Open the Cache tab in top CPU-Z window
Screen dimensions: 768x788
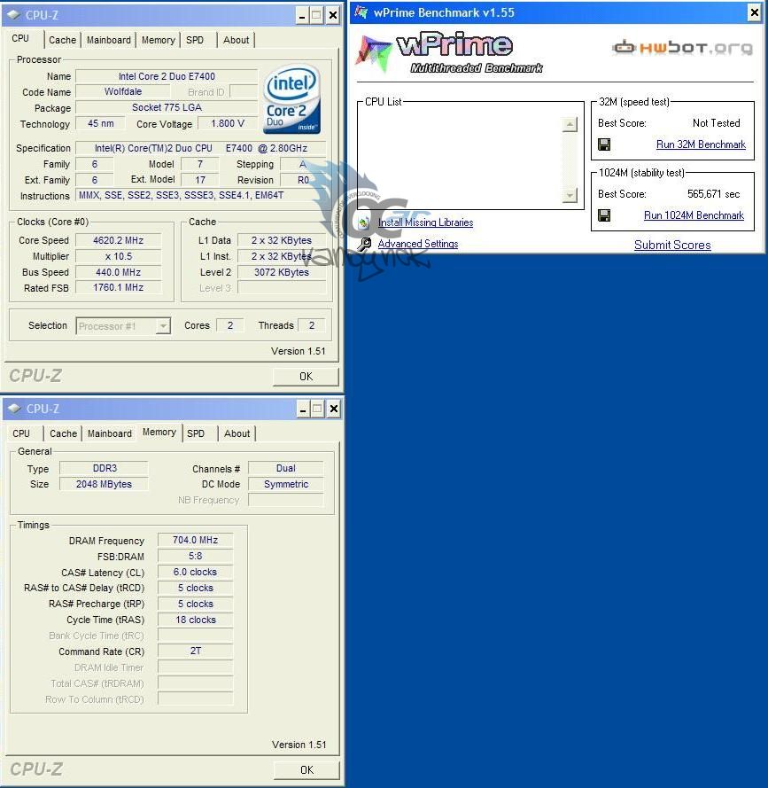(x=62, y=40)
